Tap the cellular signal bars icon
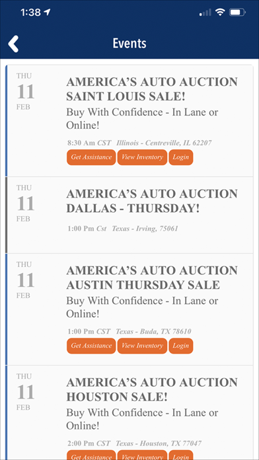This screenshot has height=460, width=259. (x=205, y=13)
